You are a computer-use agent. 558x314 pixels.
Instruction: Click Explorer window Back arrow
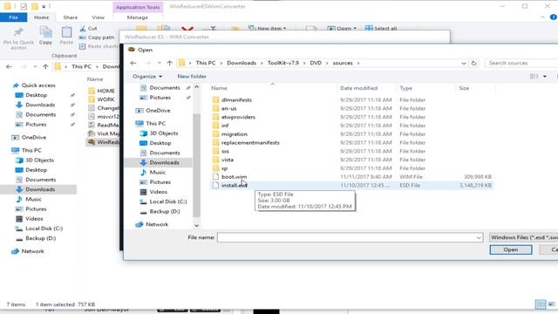point(10,66)
